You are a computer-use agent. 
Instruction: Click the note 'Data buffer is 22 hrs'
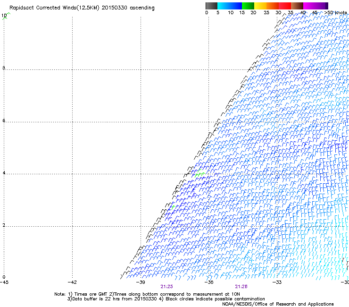click(96, 299)
